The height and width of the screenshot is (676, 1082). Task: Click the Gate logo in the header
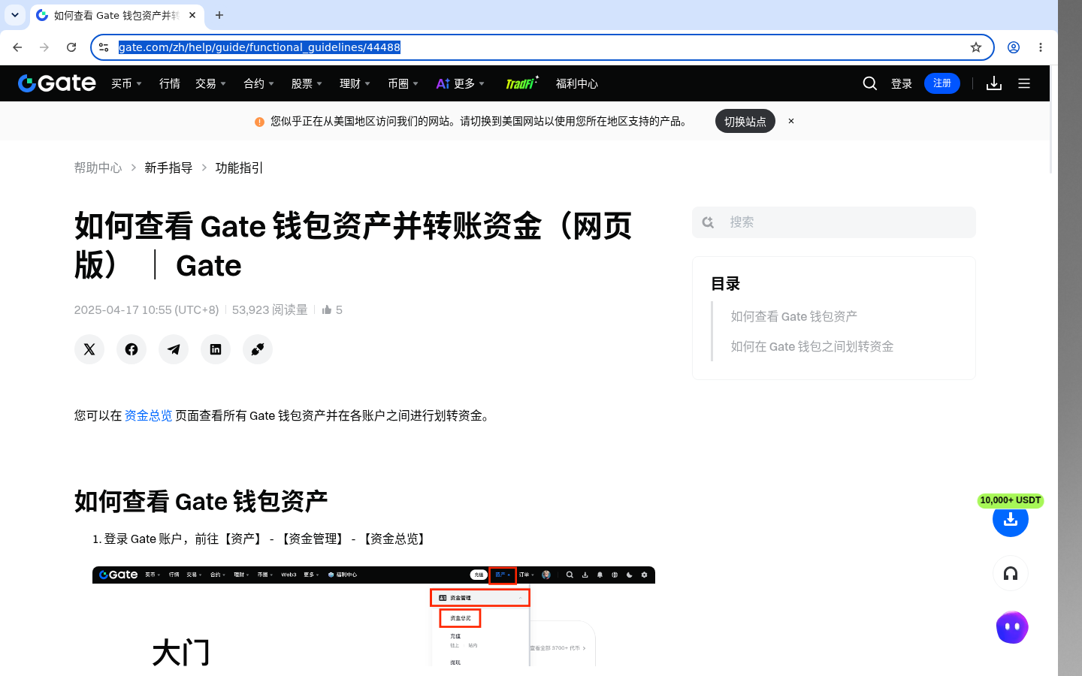pyautogui.click(x=57, y=83)
